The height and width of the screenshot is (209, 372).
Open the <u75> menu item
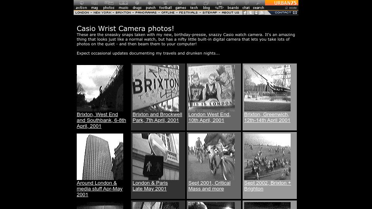(x=219, y=8)
